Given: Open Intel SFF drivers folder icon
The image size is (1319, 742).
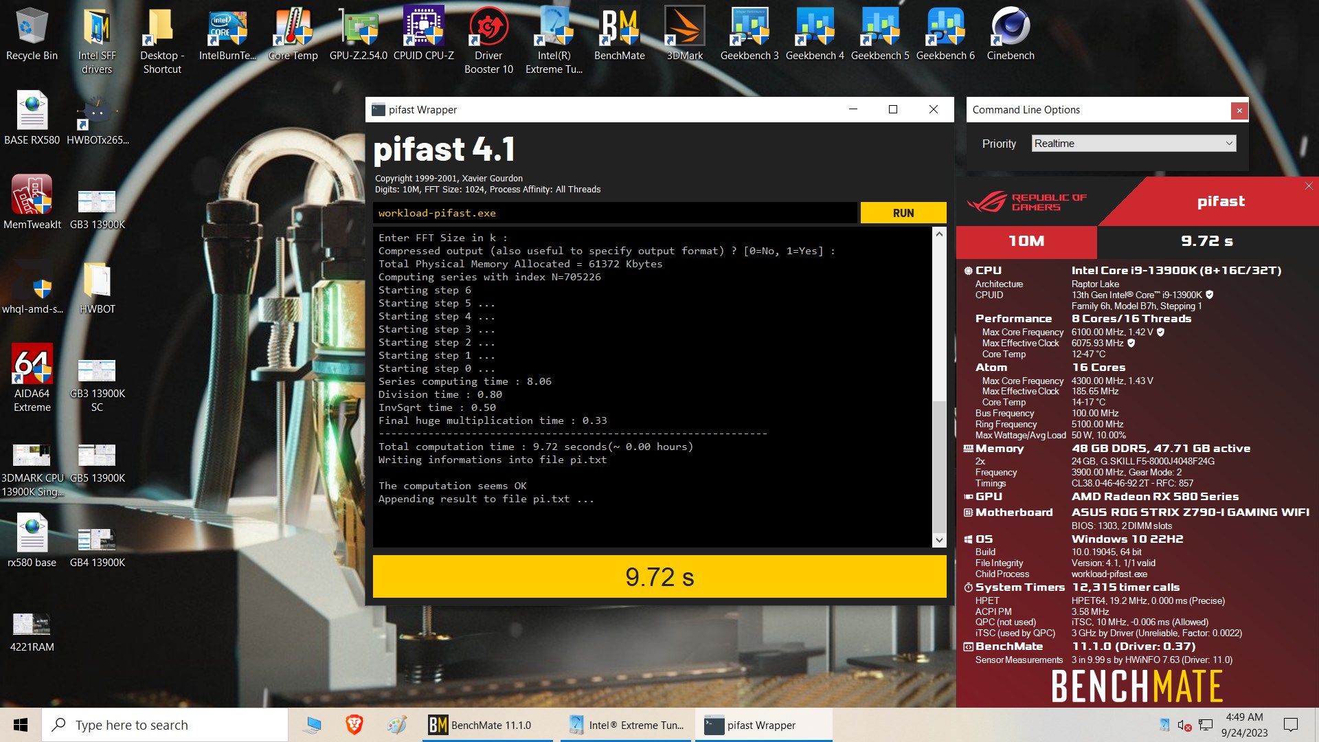Looking at the screenshot, I should click(x=97, y=40).
